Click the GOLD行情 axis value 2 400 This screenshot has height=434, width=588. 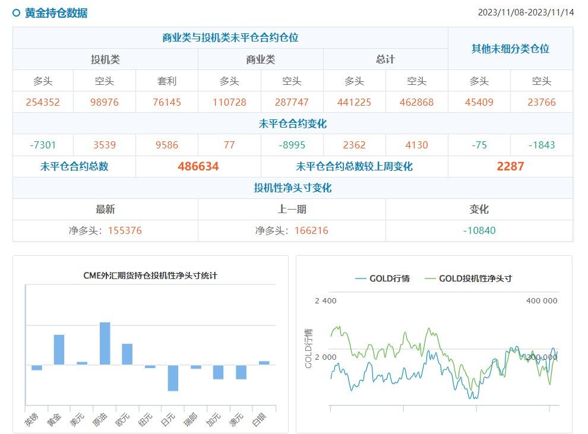click(325, 300)
